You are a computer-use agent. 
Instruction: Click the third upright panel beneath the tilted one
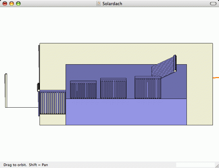click(148, 88)
